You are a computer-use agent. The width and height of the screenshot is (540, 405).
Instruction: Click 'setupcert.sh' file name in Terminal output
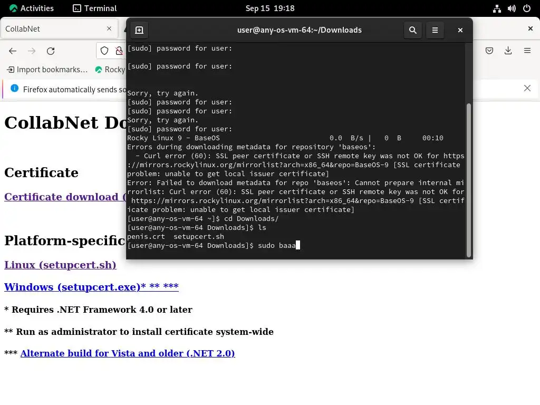click(x=199, y=237)
